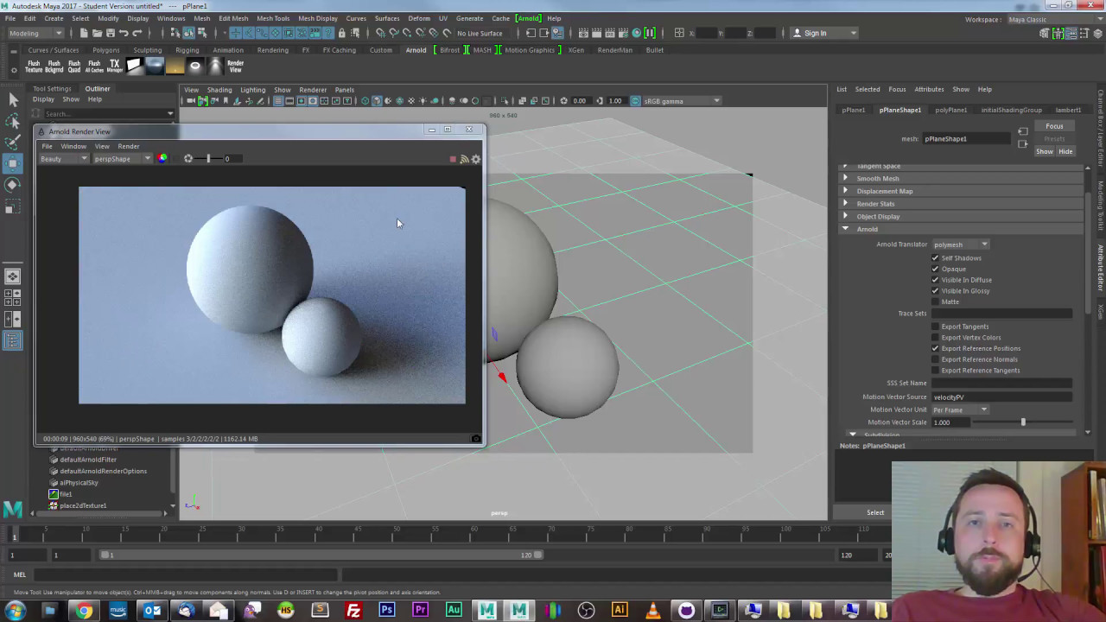Open Arnold Render View from the shelf
The image size is (1106, 622).
coord(235,67)
